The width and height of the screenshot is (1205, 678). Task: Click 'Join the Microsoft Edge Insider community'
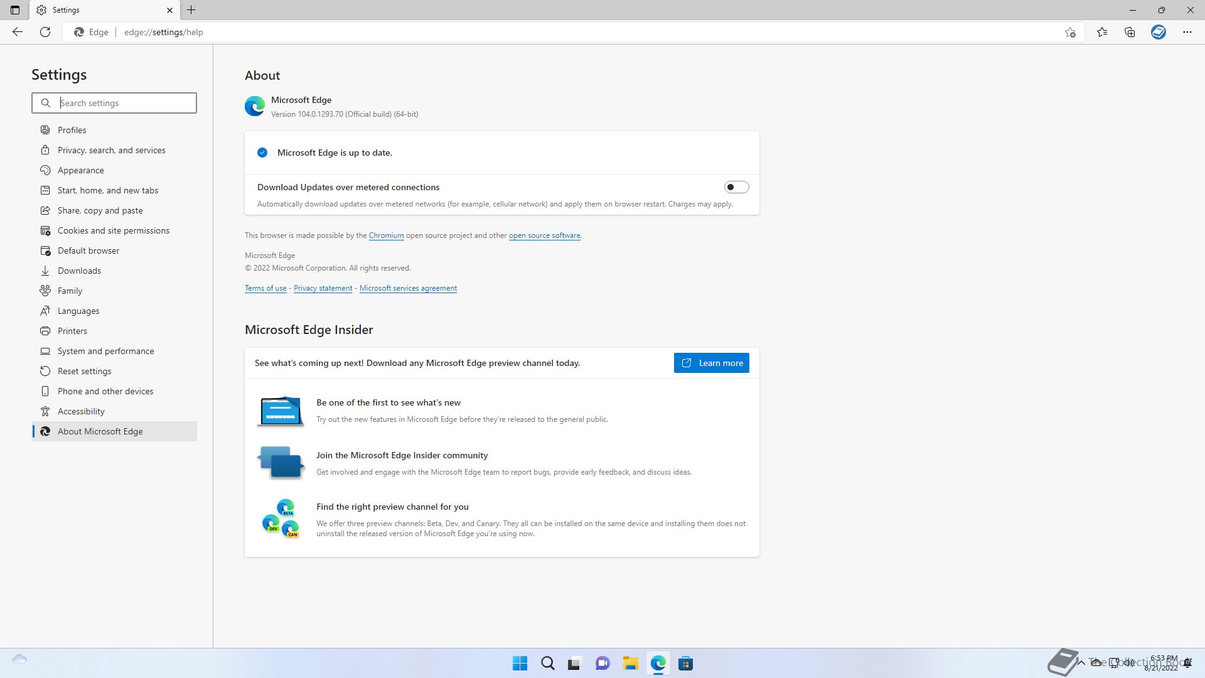click(x=402, y=455)
